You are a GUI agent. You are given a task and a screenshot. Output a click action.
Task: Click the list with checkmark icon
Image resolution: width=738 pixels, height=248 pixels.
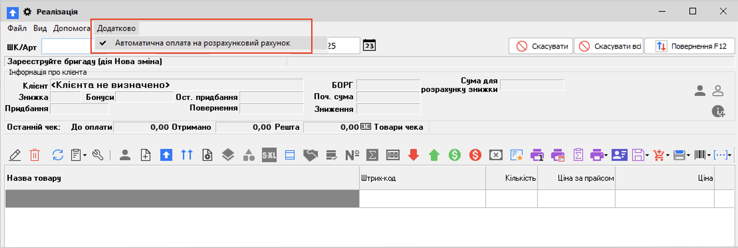(x=331, y=155)
